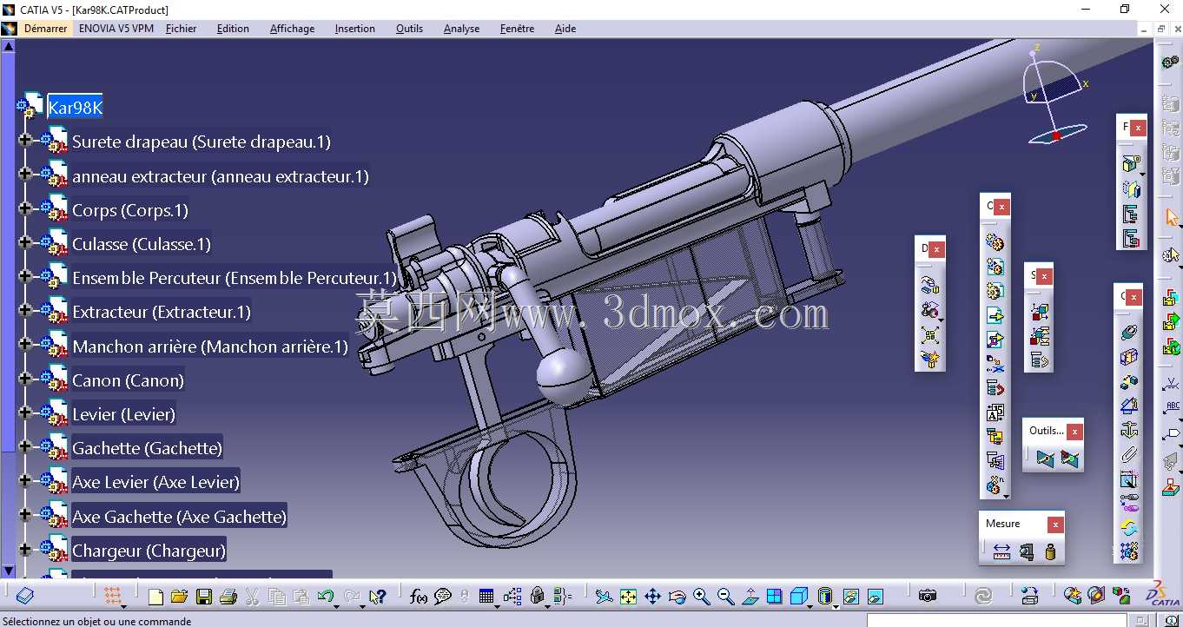Screen dimensions: 1183x627
Task: Click the New document icon
Action: [155, 597]
